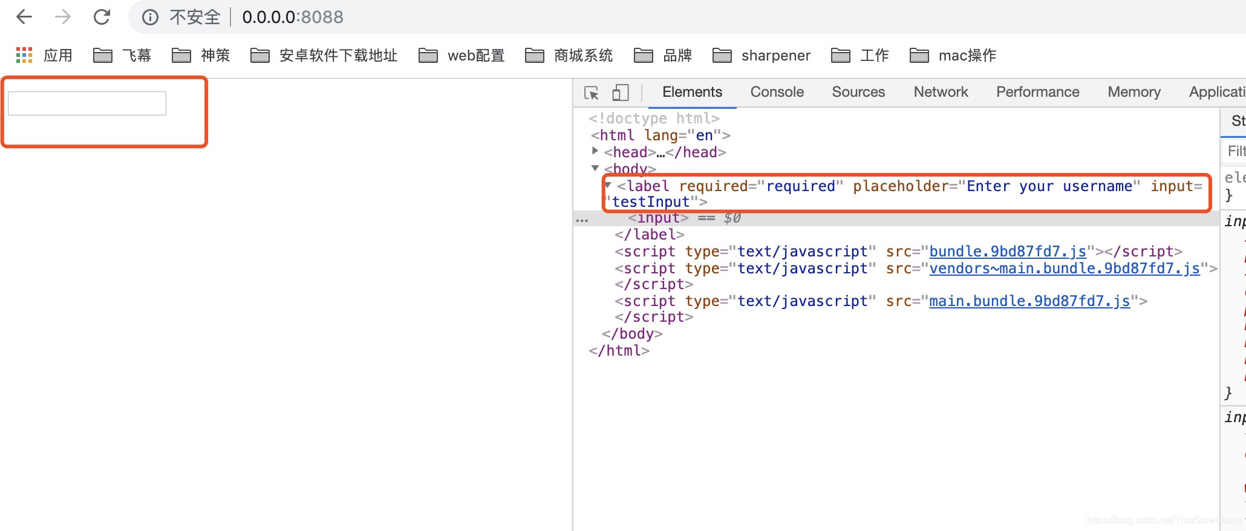Click the ellipsis beside the input node
Screen dimensions: 1246x531
pos(582,220)
